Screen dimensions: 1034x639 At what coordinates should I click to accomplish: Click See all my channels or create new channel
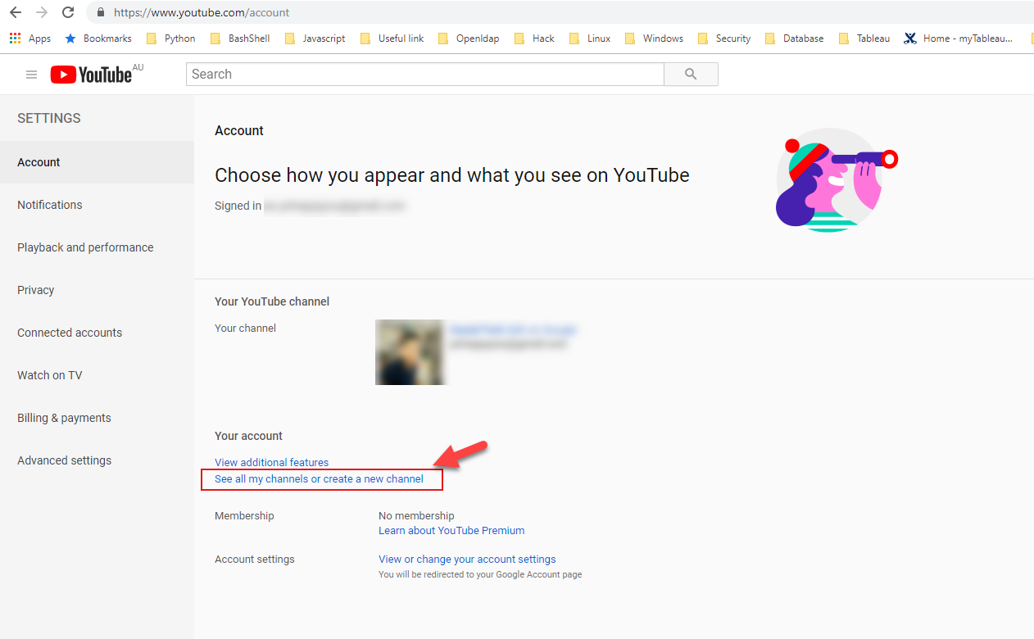click(x=319, y=479)
